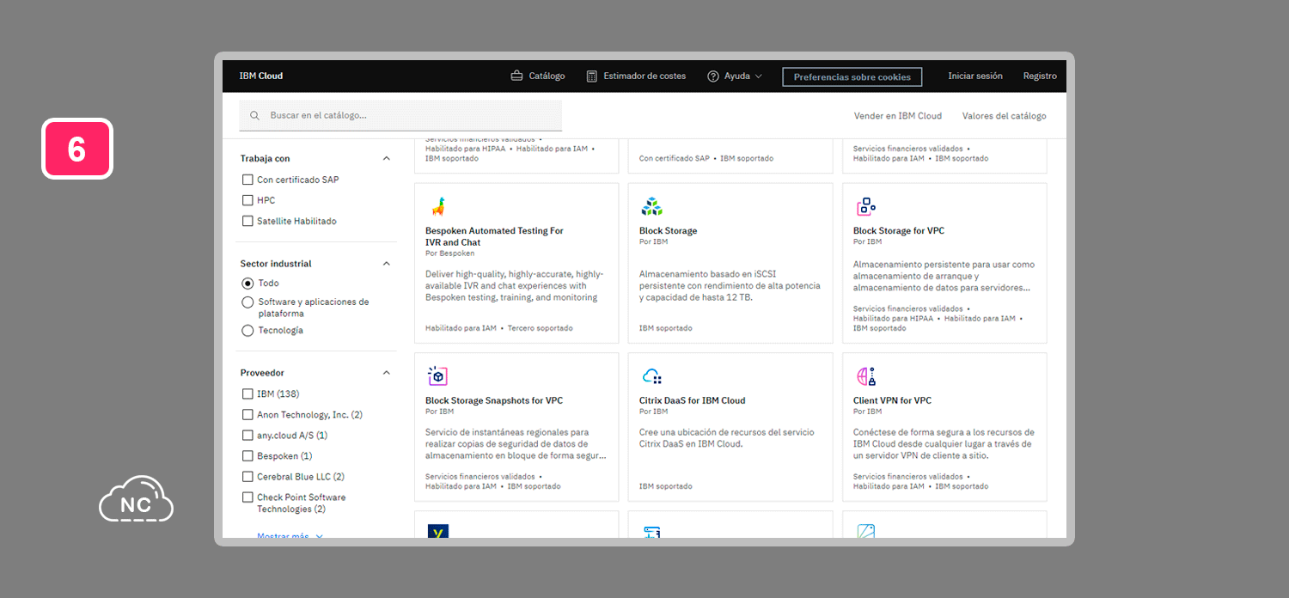
Task: Click the cost estimator calculator icon
Action: (x=591, y=76)
